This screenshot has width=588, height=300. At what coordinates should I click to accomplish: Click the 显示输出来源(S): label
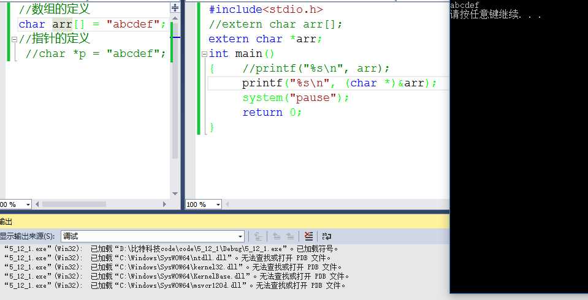click(28, 236)
